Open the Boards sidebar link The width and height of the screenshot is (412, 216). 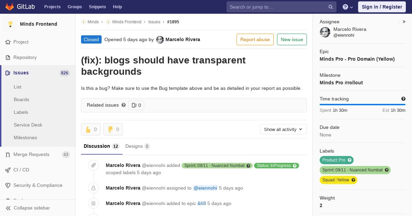21,99
